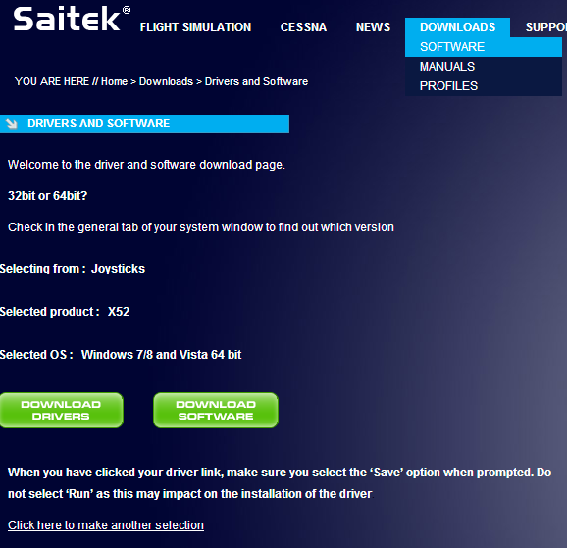Follow the Downloads breadcrumb link
This screenshot has width=567, height=548.
tap(166, 81)
